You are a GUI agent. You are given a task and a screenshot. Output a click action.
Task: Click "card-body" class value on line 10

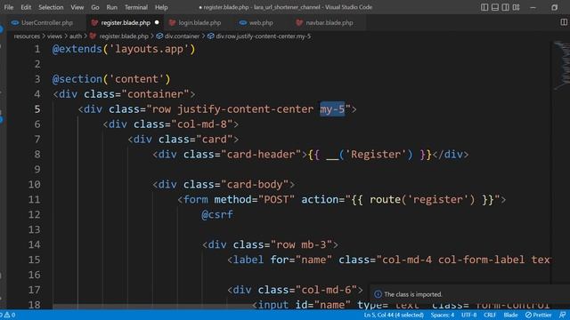(x=255, y=185)
